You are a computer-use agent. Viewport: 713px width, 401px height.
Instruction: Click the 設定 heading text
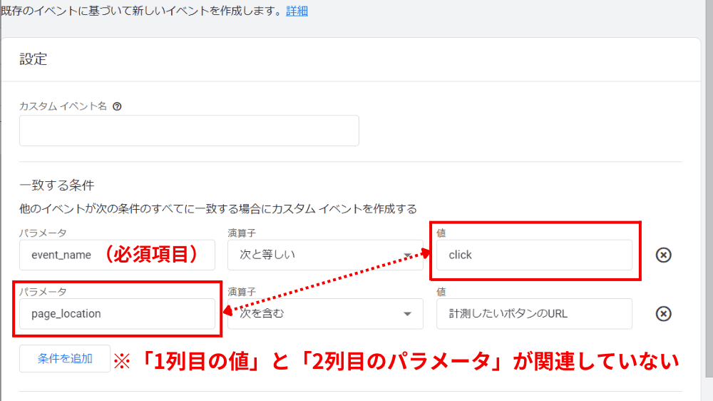coord(34,59)
